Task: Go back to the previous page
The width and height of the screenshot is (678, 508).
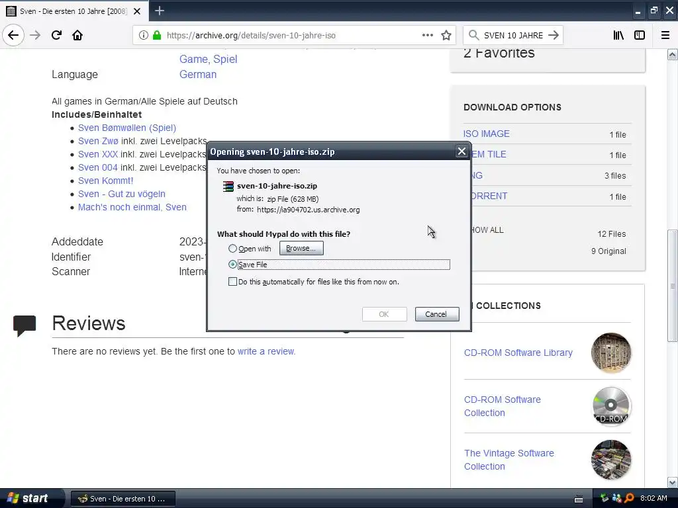Action: coord(13,35)
